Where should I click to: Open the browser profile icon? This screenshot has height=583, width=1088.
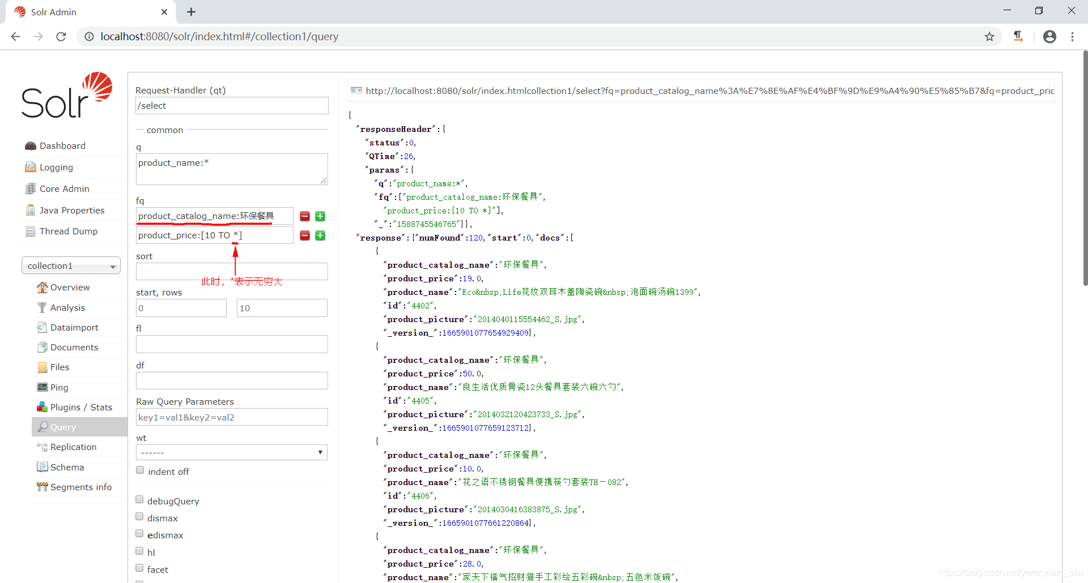click(x=1049, y=37)
